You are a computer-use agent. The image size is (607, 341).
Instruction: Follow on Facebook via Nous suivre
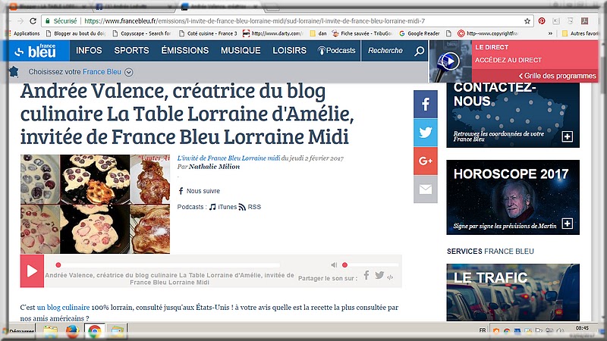(199, 191)
